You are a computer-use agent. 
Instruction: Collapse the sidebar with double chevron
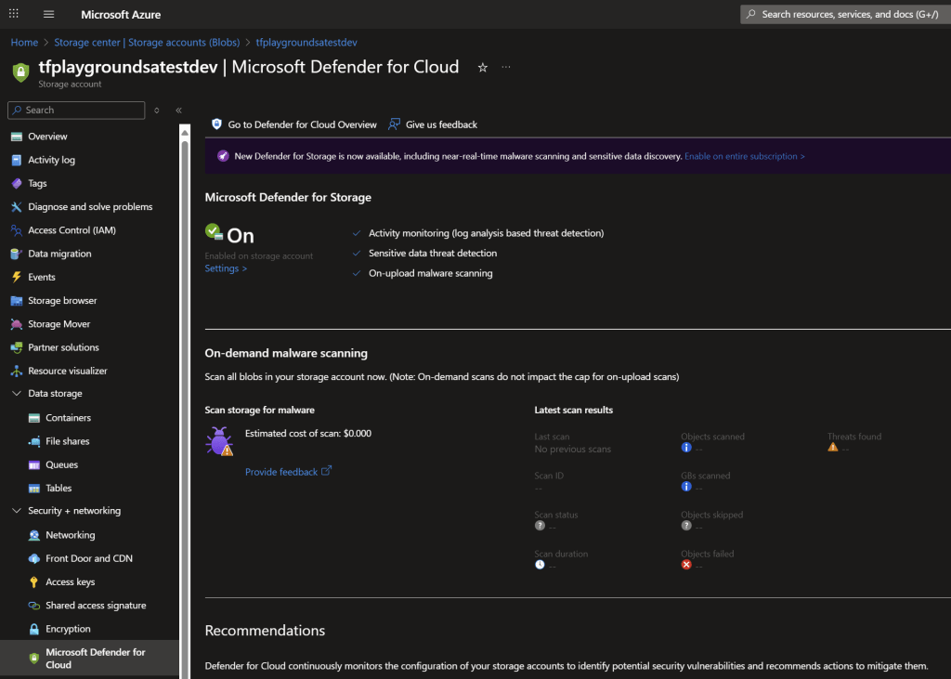click(178, 111)
